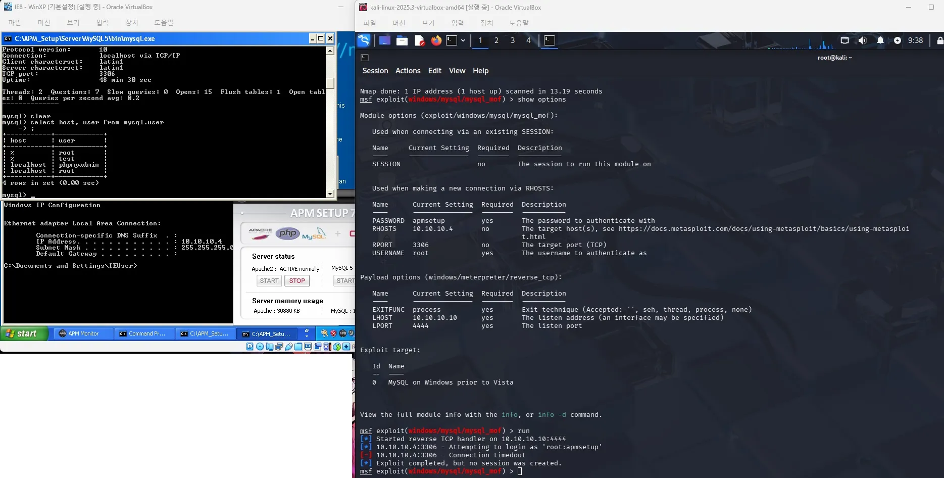
Task: Open the file manager icon in Kali panel
Action: (x=402, y=40)
